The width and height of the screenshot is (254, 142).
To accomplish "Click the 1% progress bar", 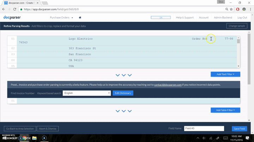I will click(161, 17).
